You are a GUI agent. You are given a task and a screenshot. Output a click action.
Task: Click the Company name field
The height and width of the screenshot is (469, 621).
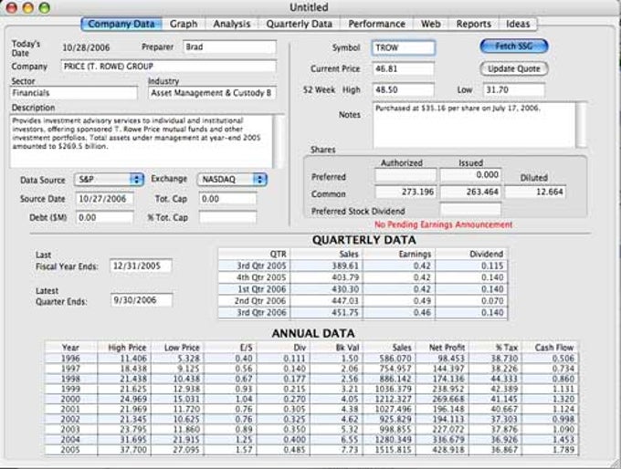(x=168, y=67)
